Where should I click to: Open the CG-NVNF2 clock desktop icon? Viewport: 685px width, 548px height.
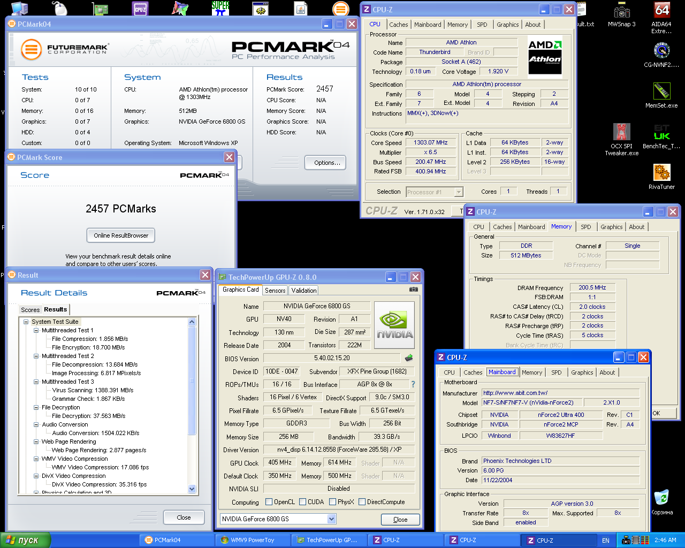point(662,55)
